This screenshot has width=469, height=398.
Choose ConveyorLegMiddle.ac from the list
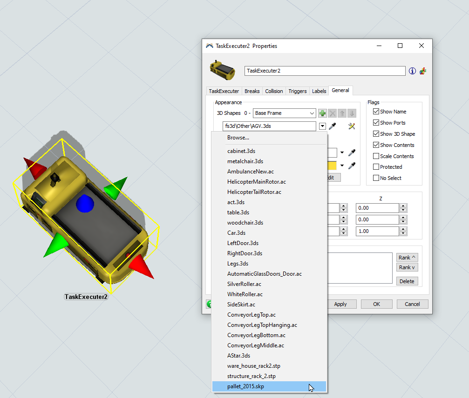click(269, 345)
